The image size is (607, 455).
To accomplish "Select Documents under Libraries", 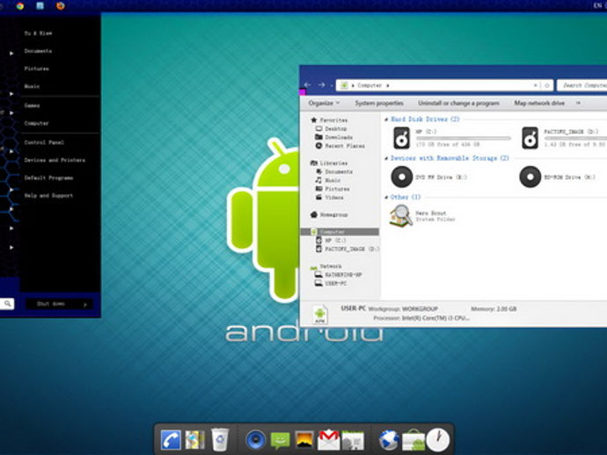I will [339, 171].
